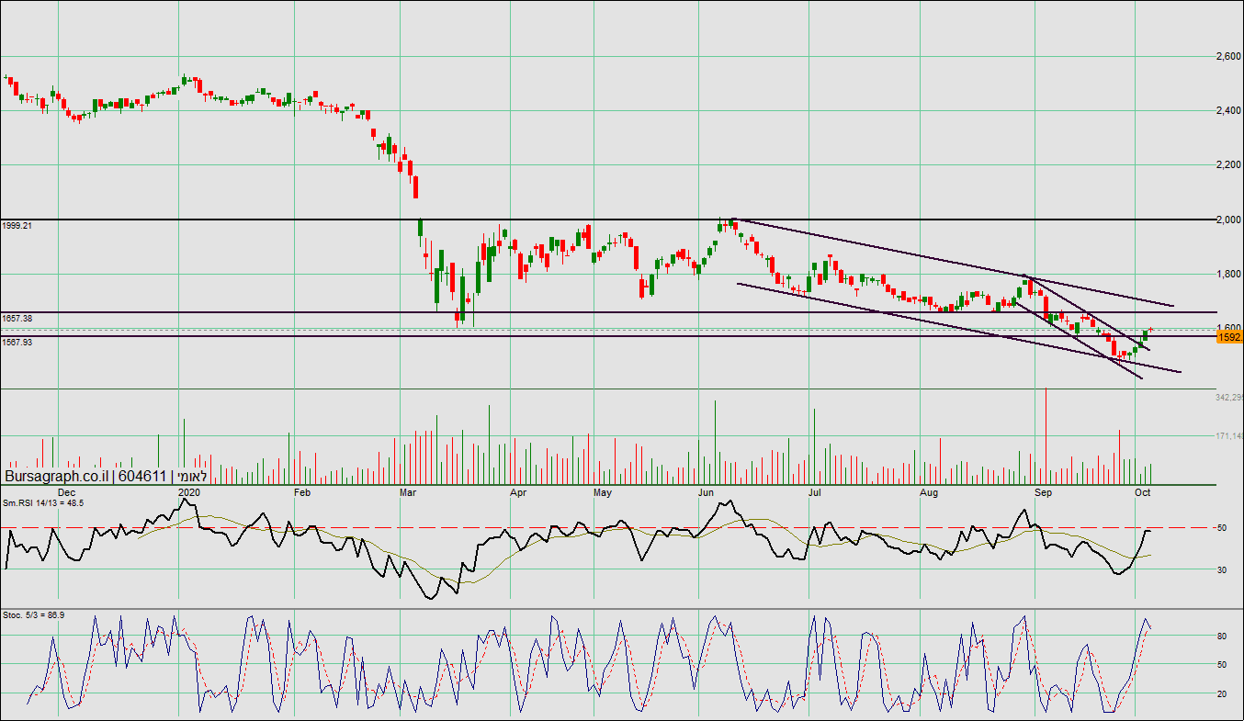Click the Feb month marker
1244x721 pixels.
tap(303, 492)
